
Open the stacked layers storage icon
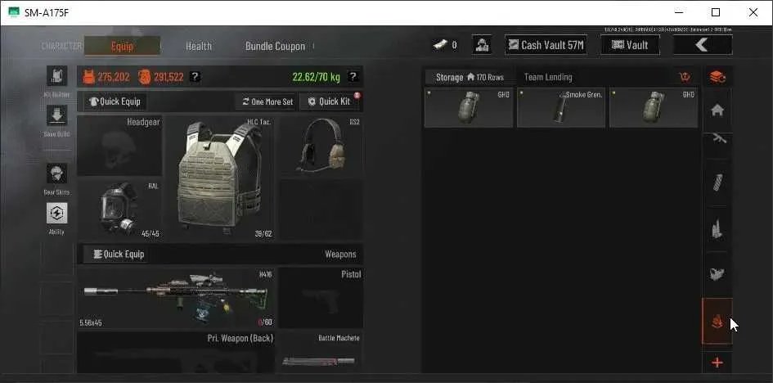coord(717,77)
